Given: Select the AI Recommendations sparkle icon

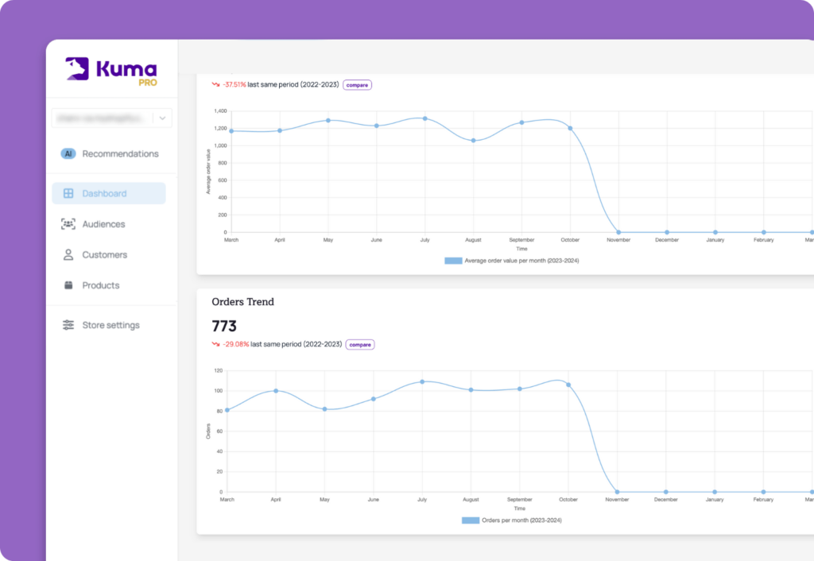Looking at the screenshot, I should point(68,153).
